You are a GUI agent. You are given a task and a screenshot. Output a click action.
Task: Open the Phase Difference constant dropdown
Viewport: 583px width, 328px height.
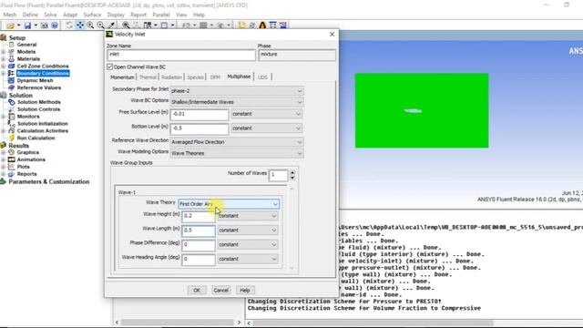click(248, 245)
